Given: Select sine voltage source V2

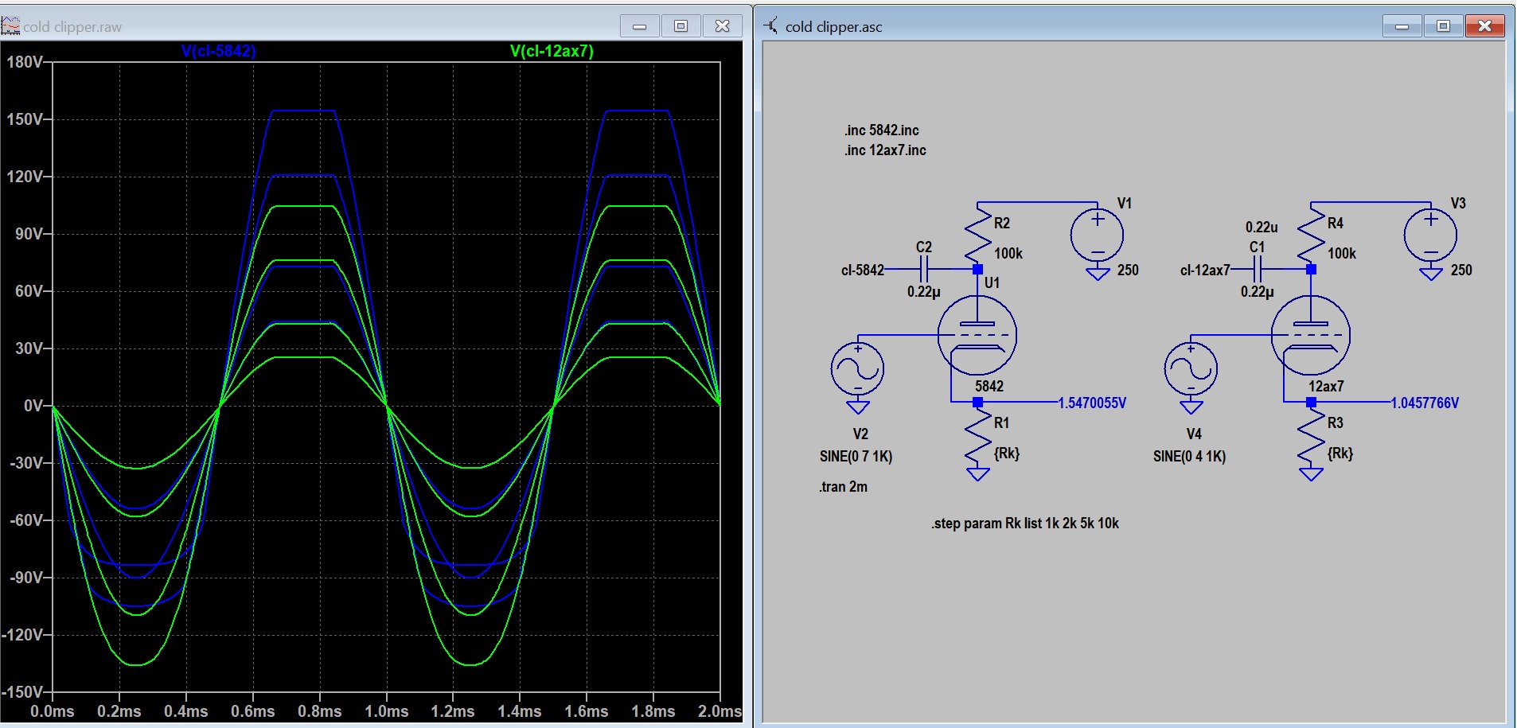Looking at the screenshot, I should (857, 369).
